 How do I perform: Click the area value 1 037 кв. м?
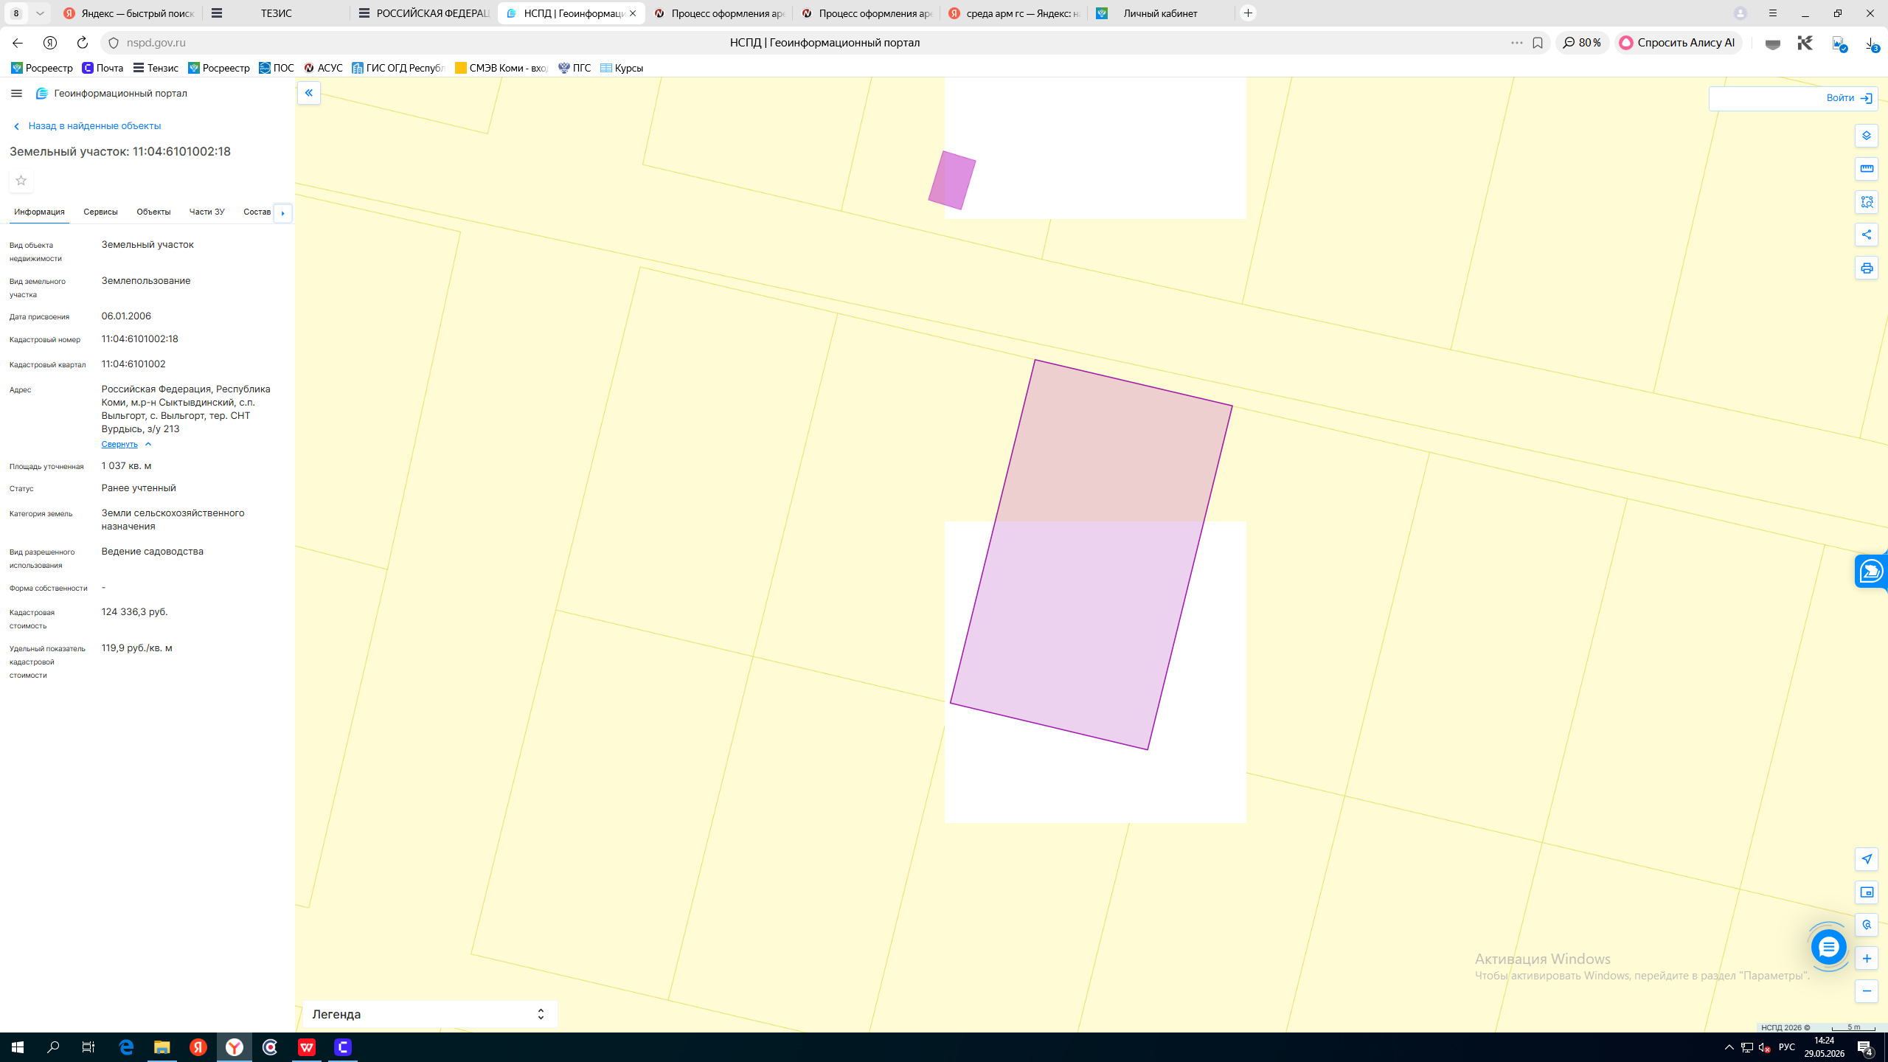point(126,466)
